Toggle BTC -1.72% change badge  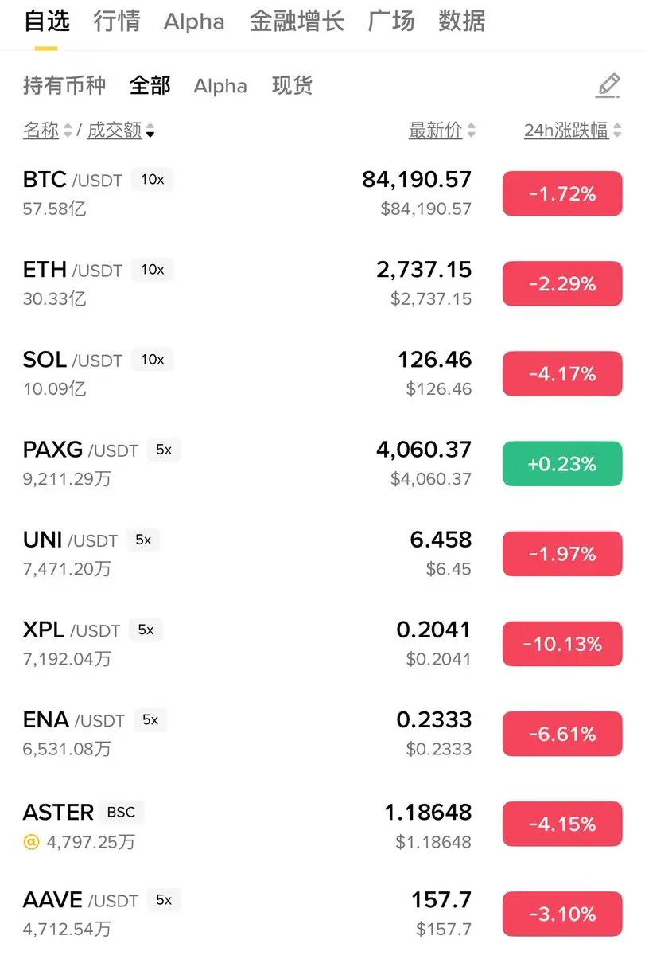(x=561, y=193)
